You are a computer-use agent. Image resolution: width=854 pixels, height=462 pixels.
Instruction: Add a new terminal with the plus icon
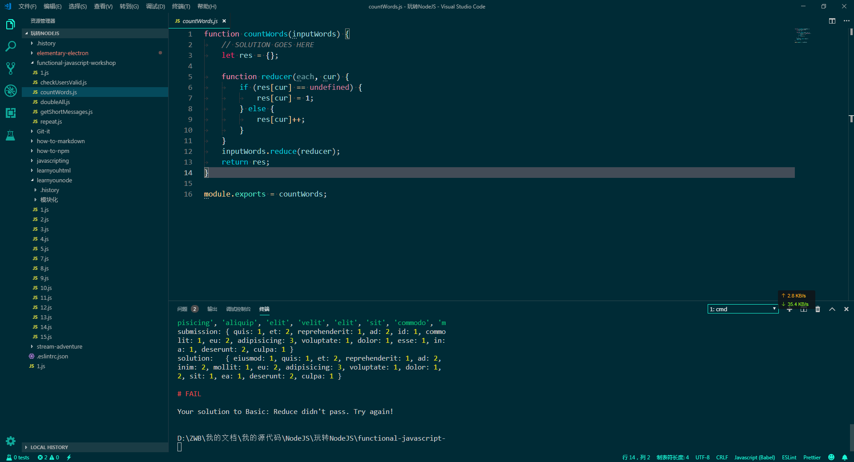coord(790,309)
